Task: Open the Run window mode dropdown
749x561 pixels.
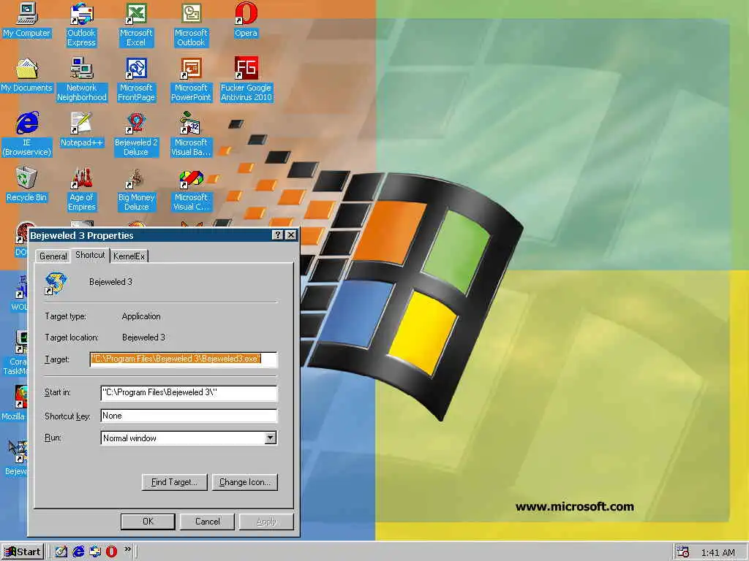Action: click(x=271, y=438)
